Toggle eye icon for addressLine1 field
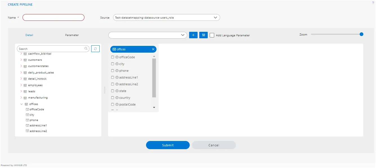Image resolution: width=376 pixels, height=168 pixels. [117, 77]
